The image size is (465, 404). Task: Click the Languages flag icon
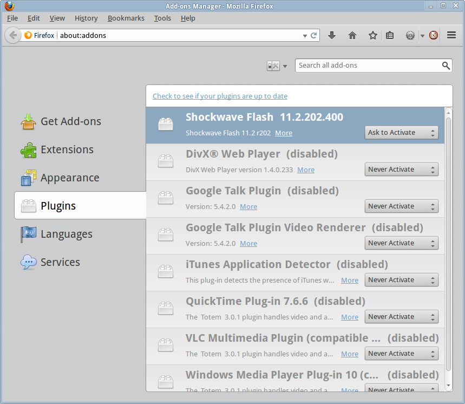point(29,234)
